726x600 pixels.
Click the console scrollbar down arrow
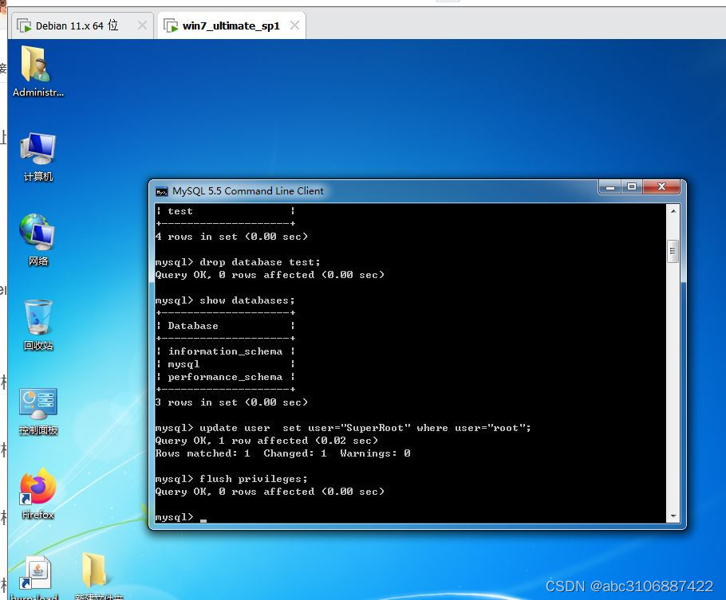point(673,516)
